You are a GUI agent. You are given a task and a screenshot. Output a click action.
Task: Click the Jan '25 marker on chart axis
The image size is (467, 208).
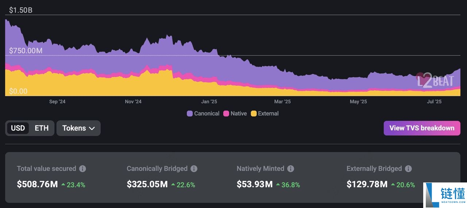[x=209, y=101]
